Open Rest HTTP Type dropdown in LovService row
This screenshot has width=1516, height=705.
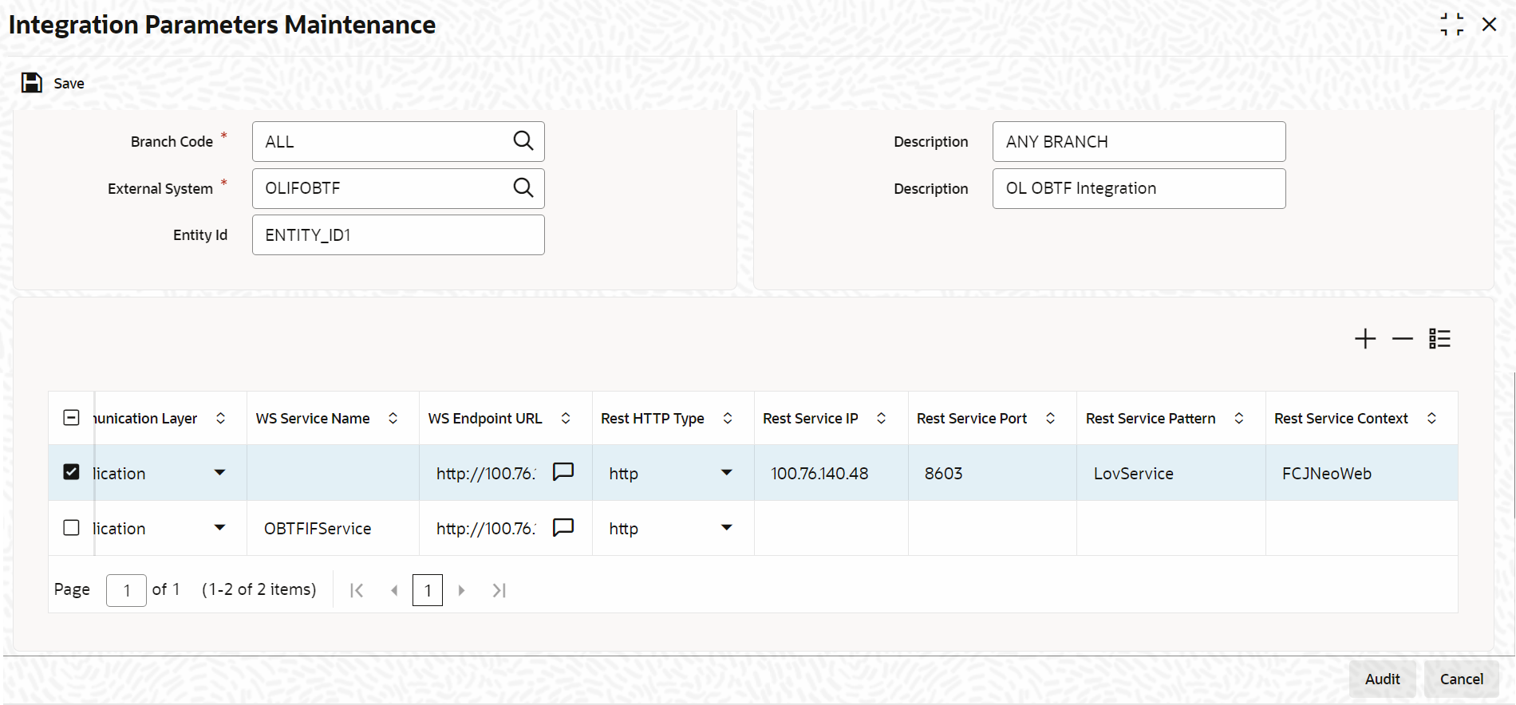pyautogui.click(x=727, y=473)
